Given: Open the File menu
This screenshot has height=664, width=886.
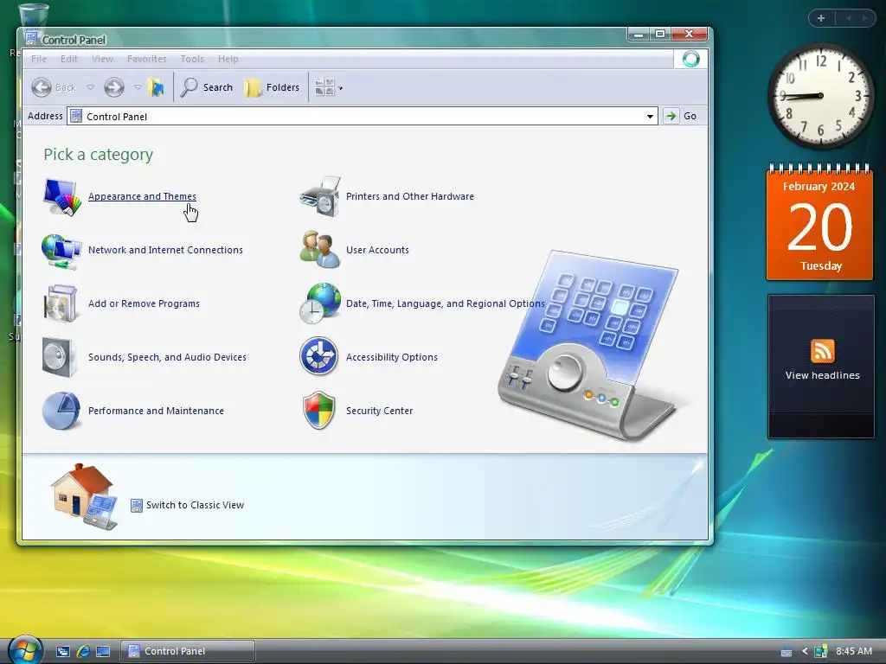Looking at the screenshot, I should click(39, 59).
